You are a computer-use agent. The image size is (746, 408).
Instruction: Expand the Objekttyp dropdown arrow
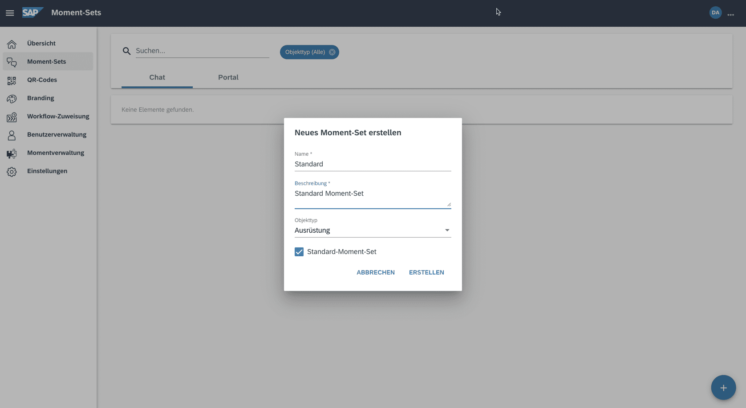[x=447, y=230]
